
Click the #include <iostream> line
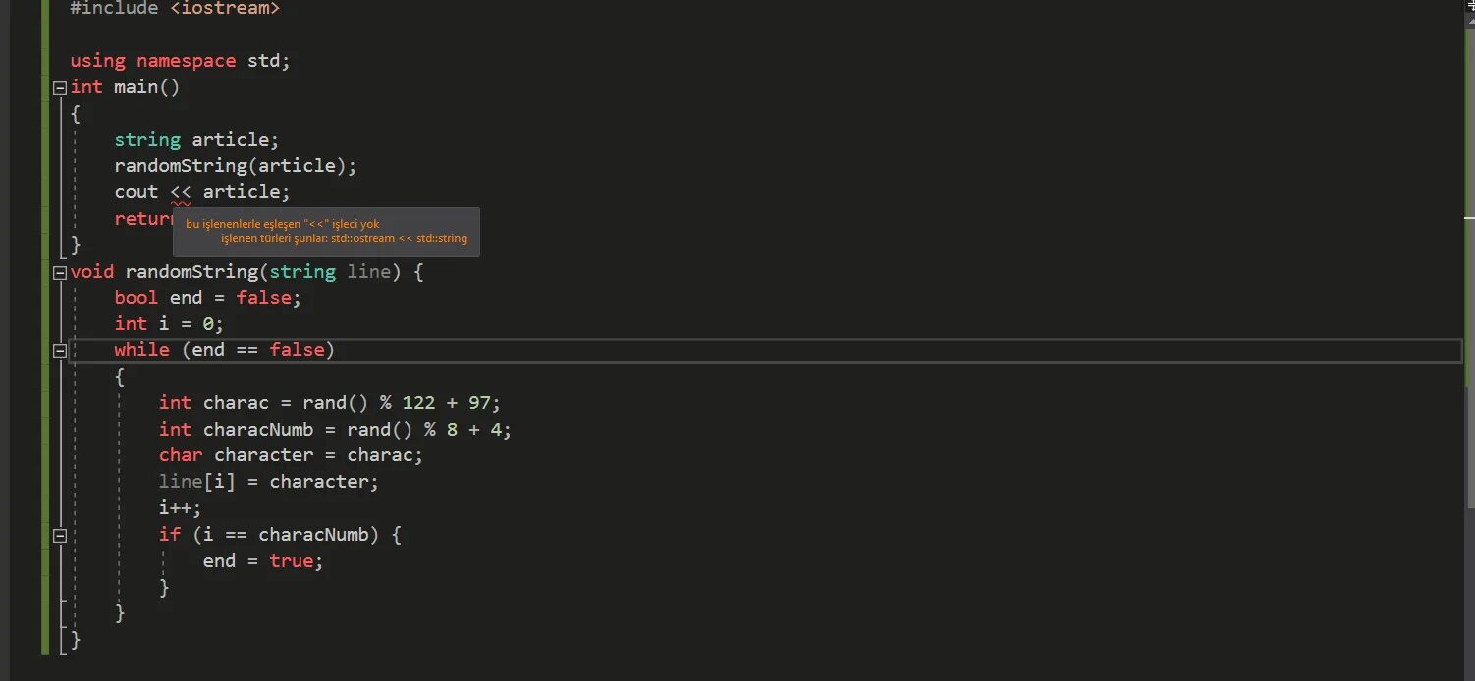(175, 8)
